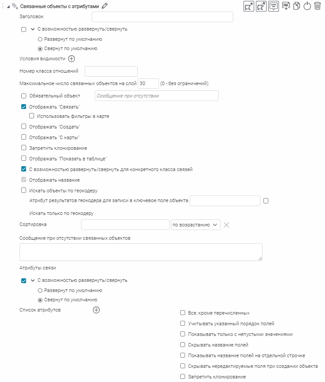Clear sorting with the X icon
The height and width of the screenshot is (382, 325).
(x=227, y=225)
